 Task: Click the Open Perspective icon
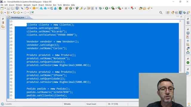coord(168,12)
